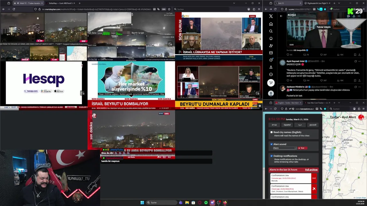Open X home via the house icon
The image size is (367, 206).
pyautogui.click(x=271, y=24)
